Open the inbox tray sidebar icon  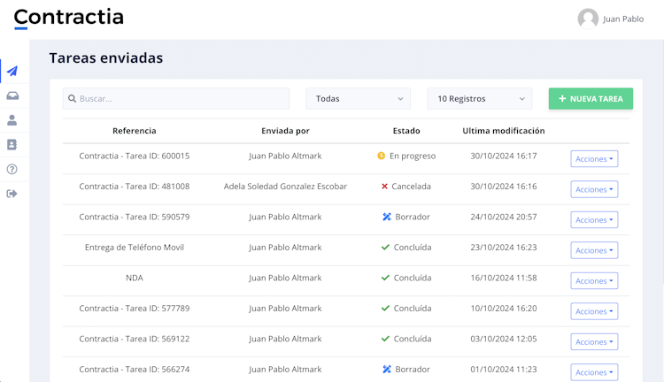(x=12, y=95)
